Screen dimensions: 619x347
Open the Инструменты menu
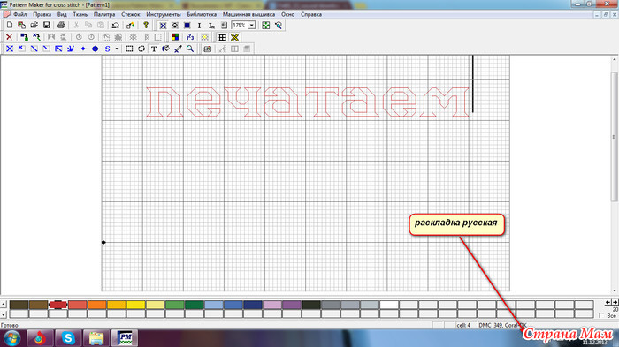pos(164,14)
